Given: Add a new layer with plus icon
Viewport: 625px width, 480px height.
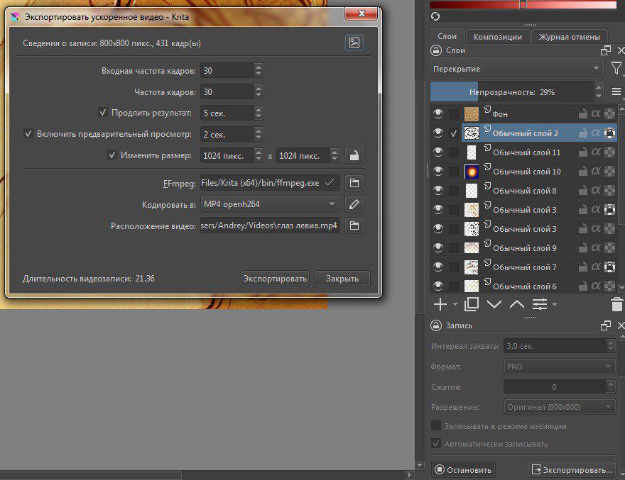Looking at the screenshot, I should click(x=440, y=304).
